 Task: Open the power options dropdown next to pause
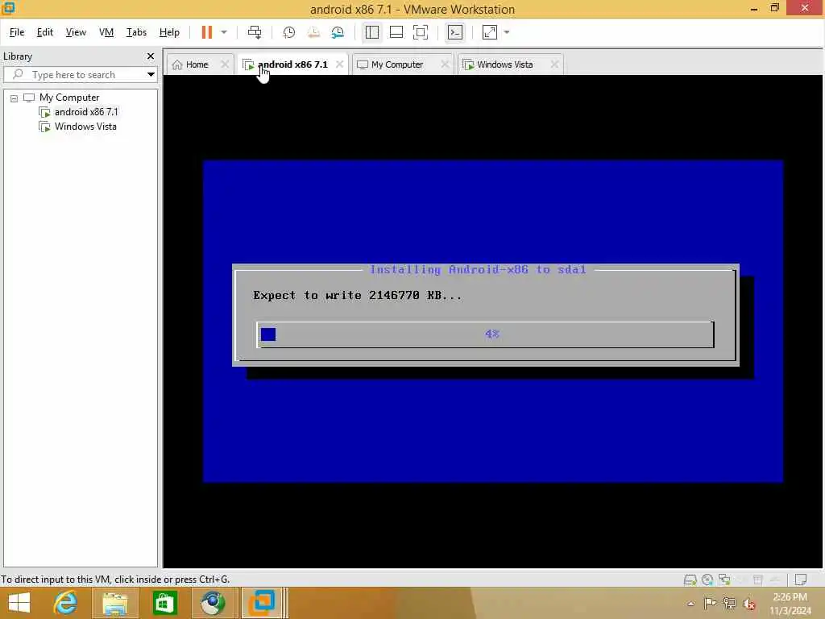pyautogui.click(x=224, y=32)
